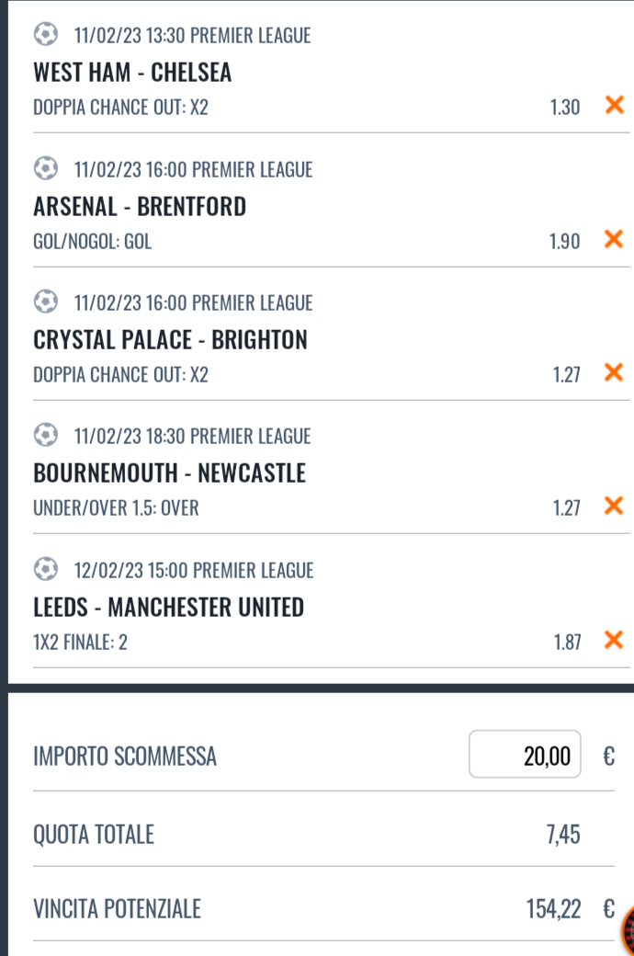Remove the Arsenal - Brentford selection
Screen dimensions: 634x956
click(613, 240)
